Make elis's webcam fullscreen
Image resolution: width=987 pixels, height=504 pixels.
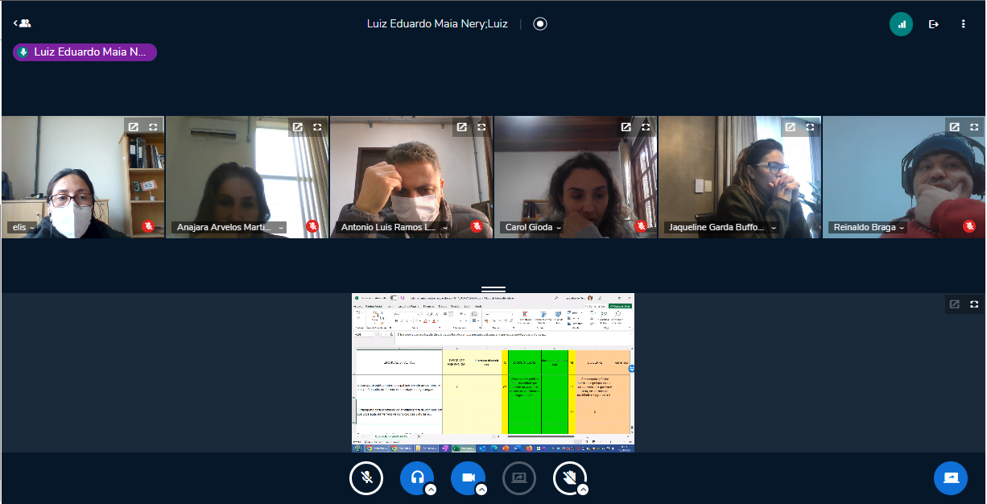pos(153,127)
